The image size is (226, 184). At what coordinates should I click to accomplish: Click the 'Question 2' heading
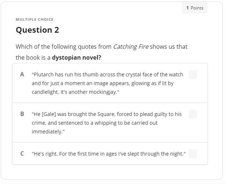[x=37, y=30]
